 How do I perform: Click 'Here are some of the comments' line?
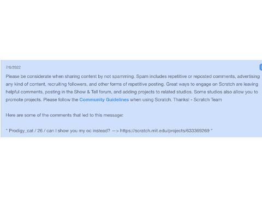point(64,115)
